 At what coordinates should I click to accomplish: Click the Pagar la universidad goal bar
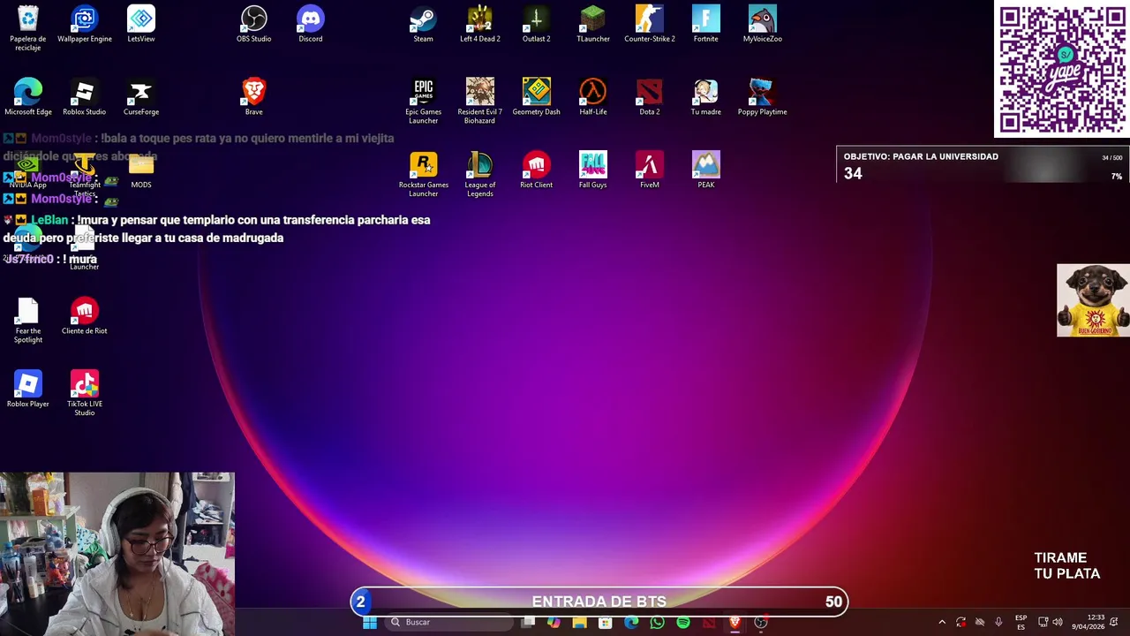pos(983,165)
